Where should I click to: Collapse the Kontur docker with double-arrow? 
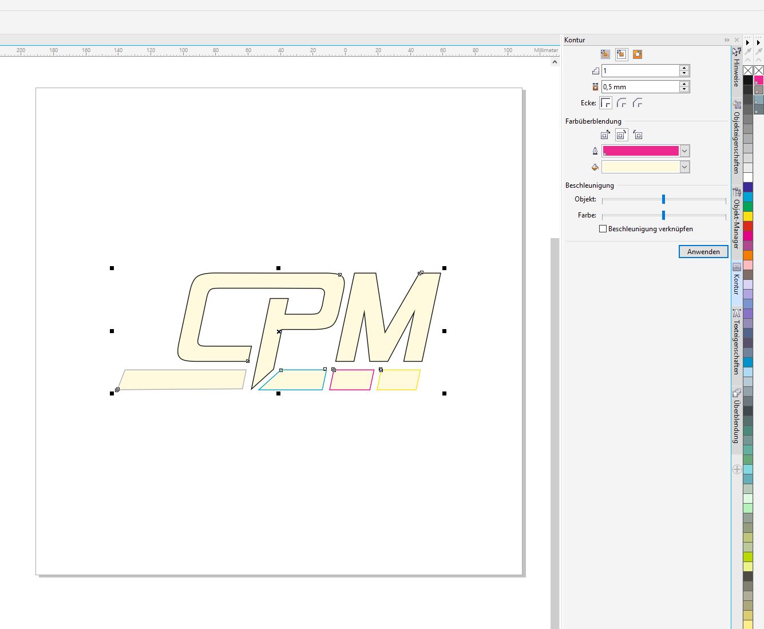pyautogui.click(x=727, y=40)
